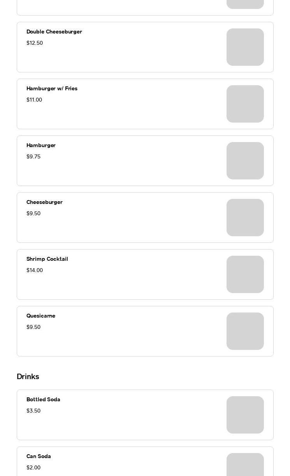Click the plain Hamburger item title
This screenshot has width=290, height=476.
point(41,145)
